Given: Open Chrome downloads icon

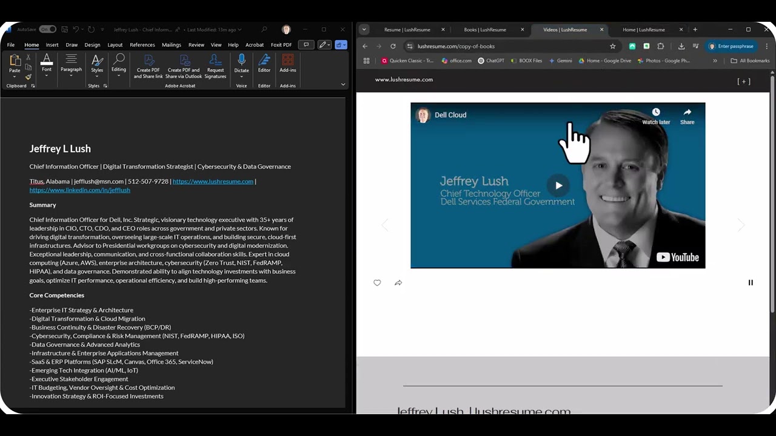Looking at the screenshot, I should click(681, 46).
